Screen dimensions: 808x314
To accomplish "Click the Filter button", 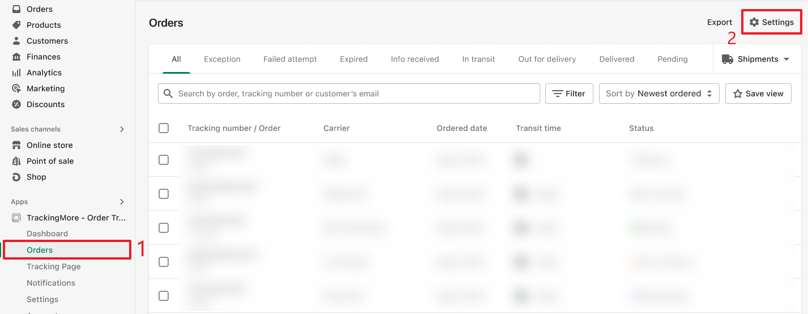I will [569, 94].
